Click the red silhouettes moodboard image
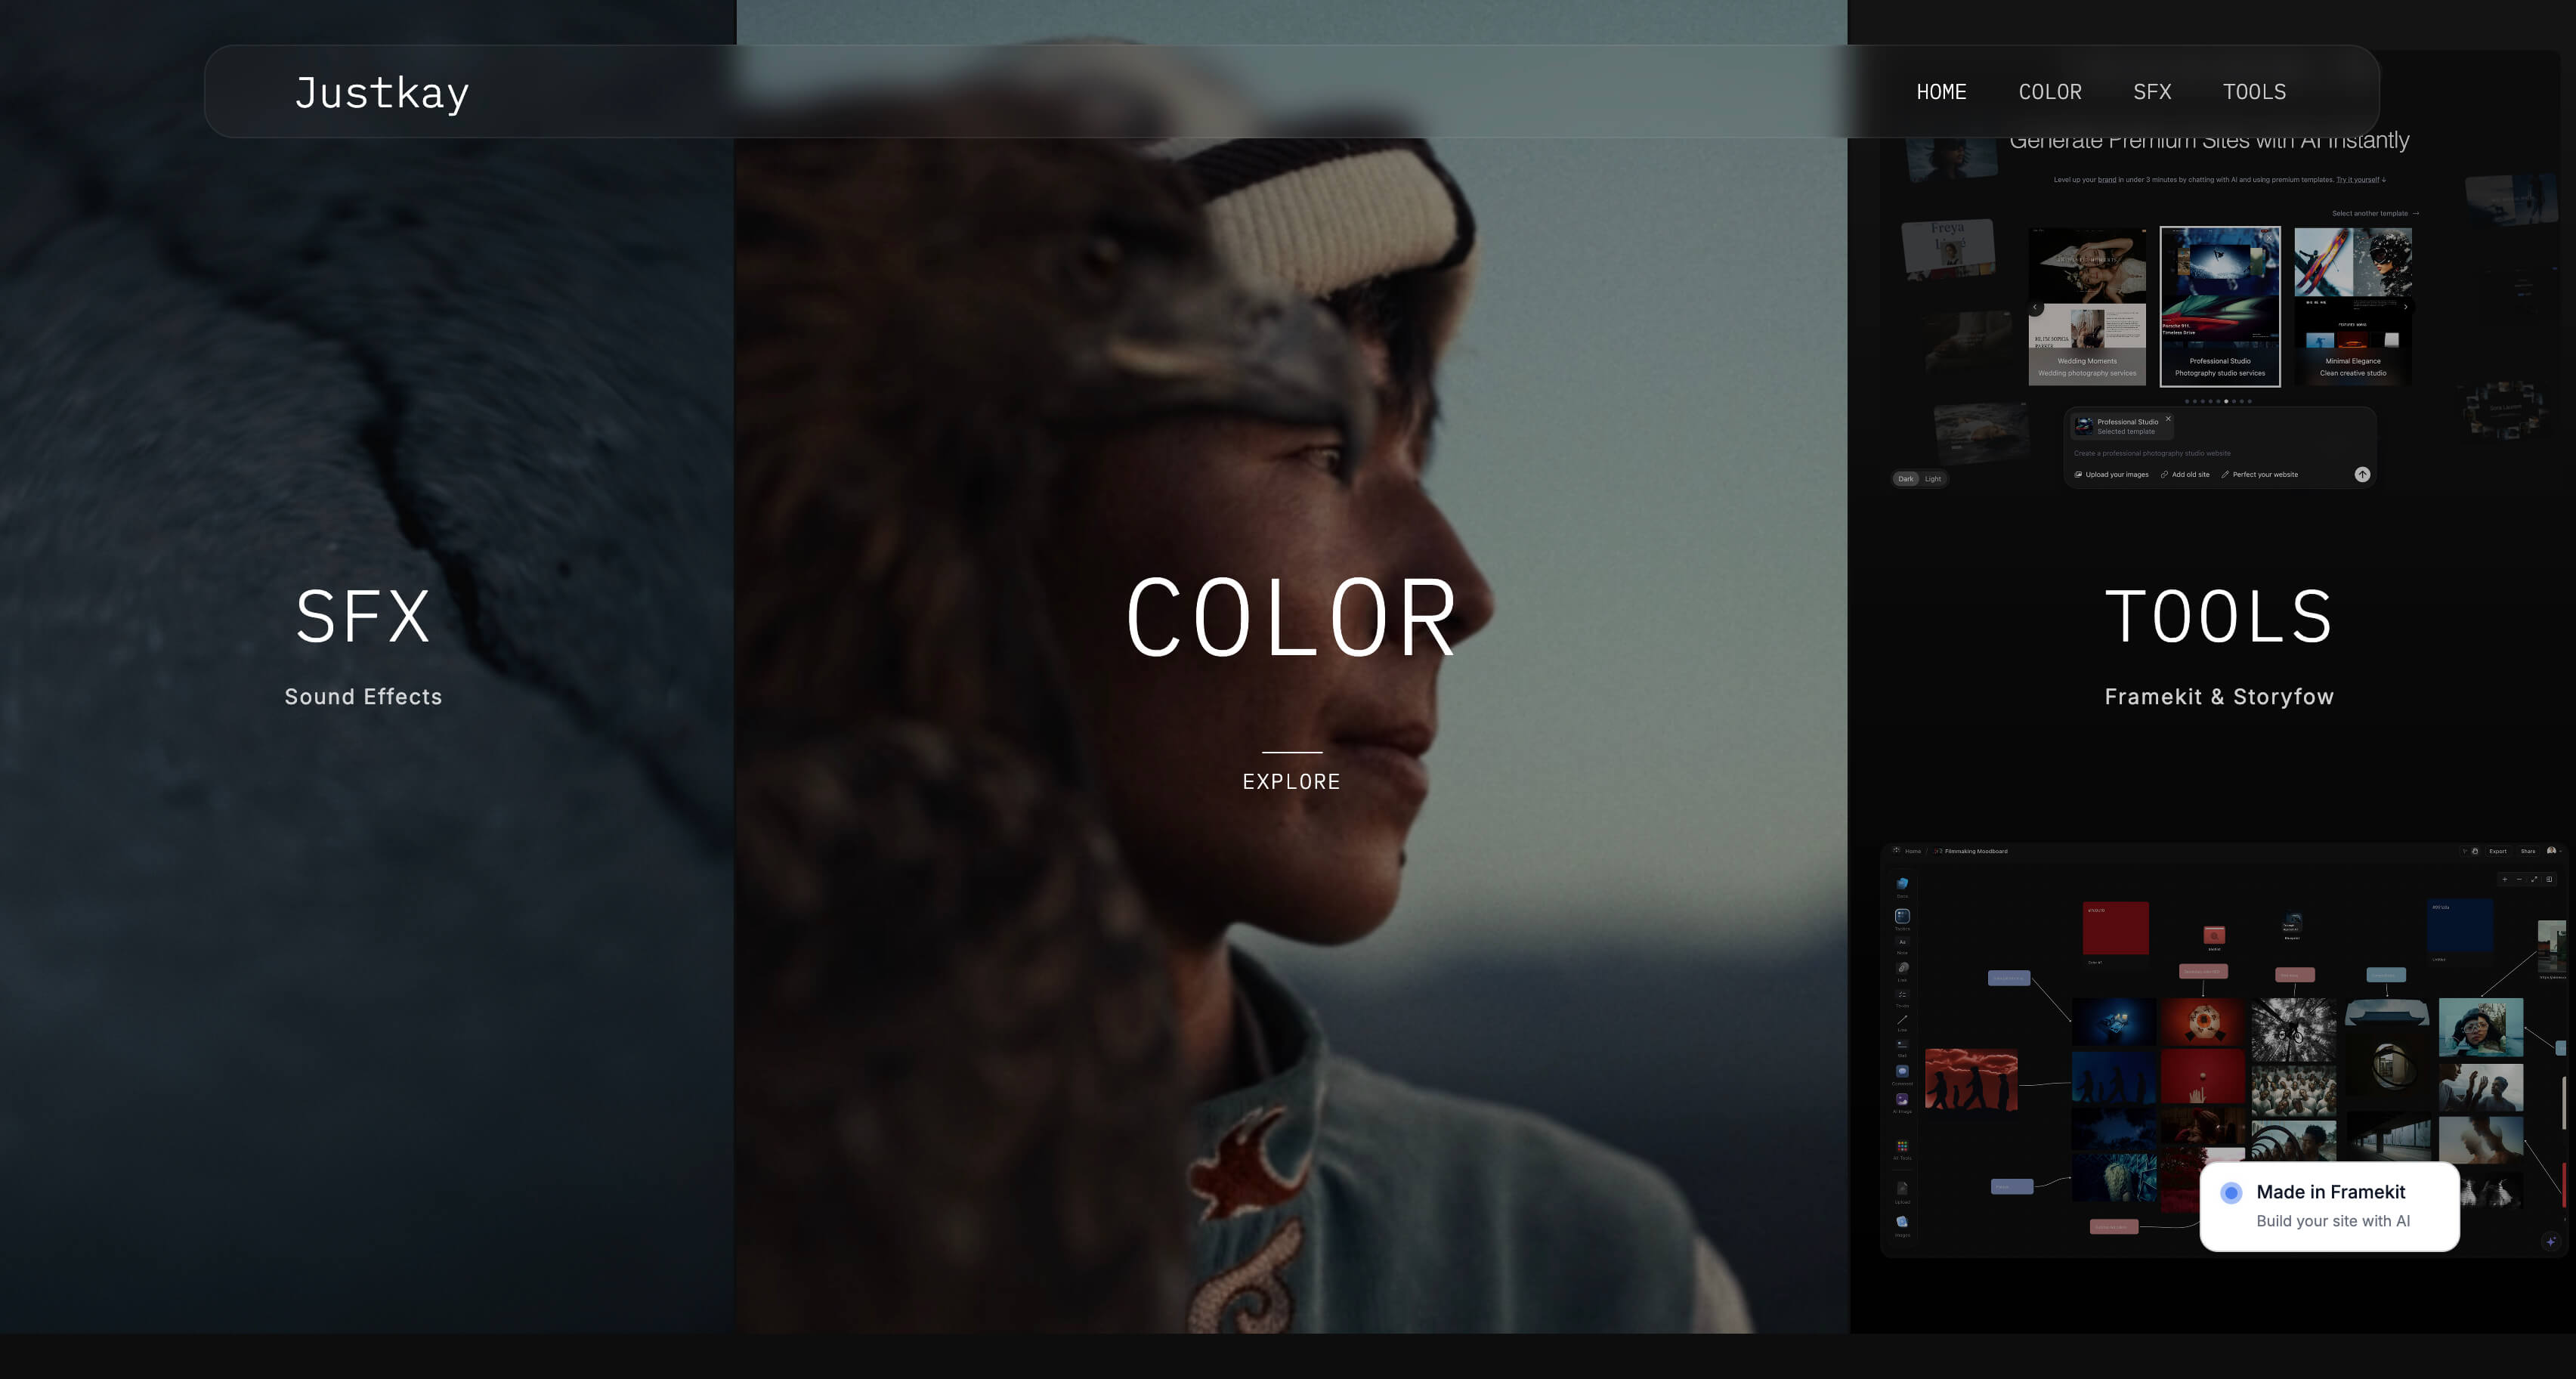Viewport: 2576px width, 1379px height. coord(1972,1080)
